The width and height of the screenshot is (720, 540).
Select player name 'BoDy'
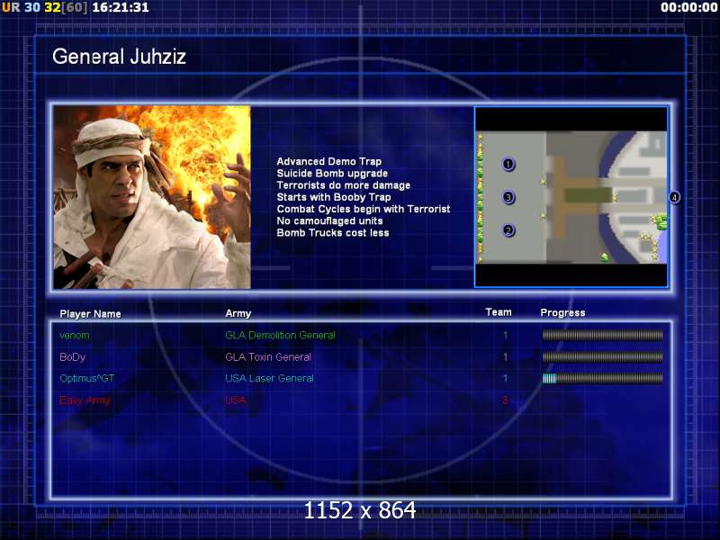[73, 357]
